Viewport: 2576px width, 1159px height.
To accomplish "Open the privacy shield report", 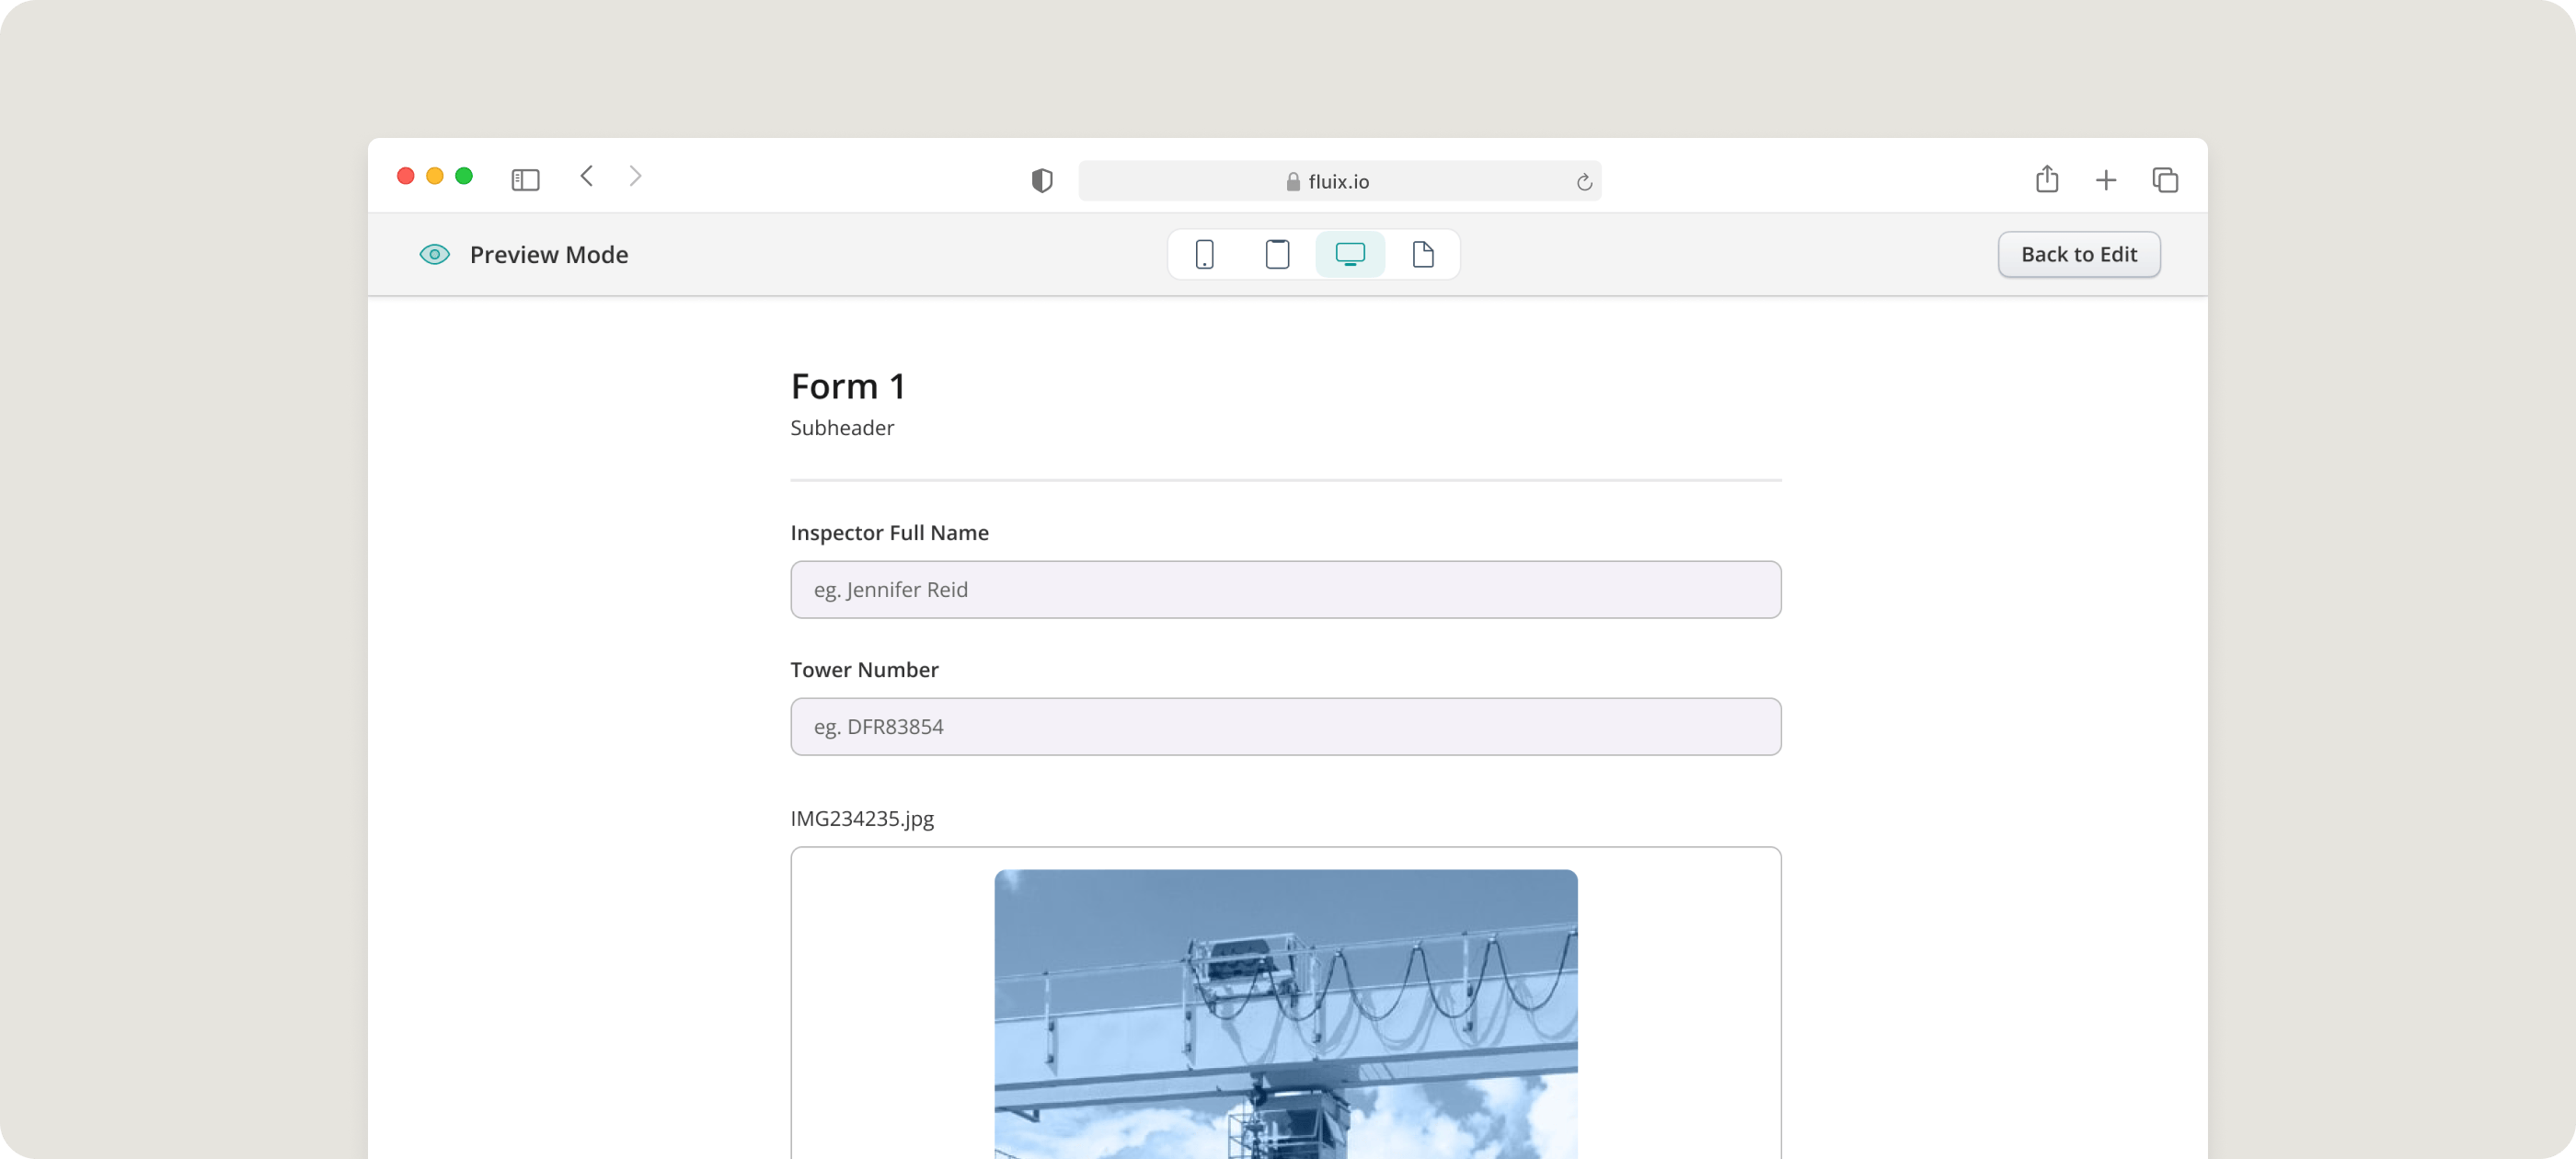I will point(1042,180).
